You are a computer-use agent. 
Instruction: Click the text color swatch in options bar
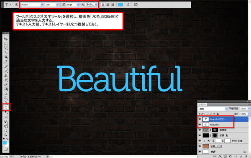click(120, 5)
